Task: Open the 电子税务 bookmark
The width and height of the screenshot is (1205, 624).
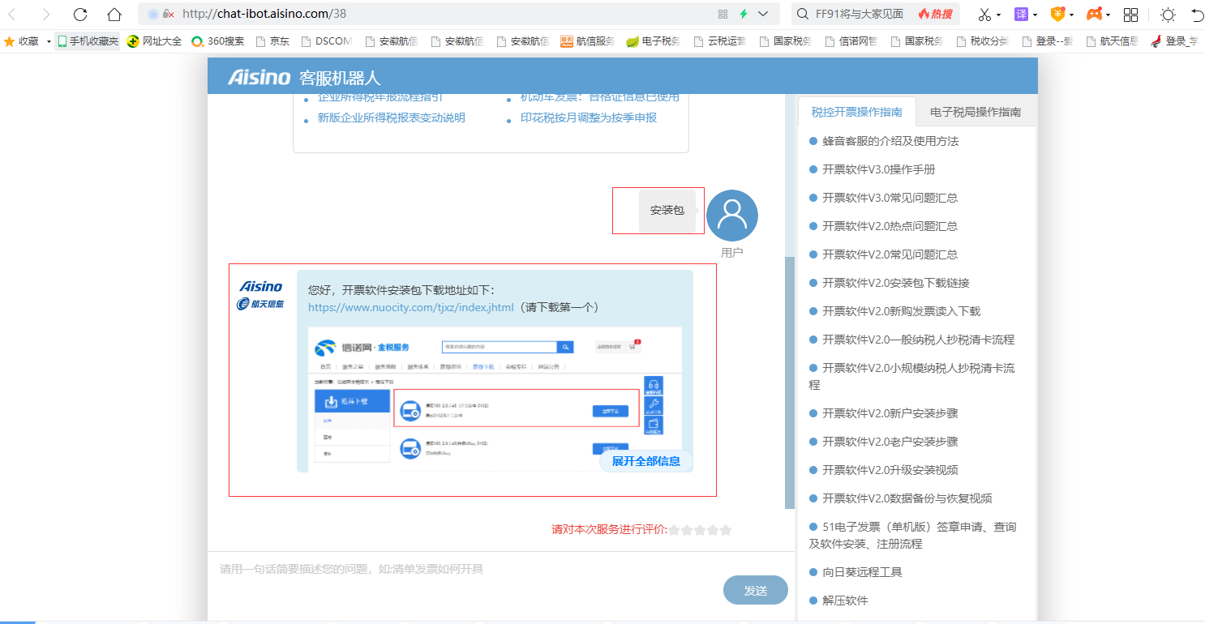Action: coord(654,41)
